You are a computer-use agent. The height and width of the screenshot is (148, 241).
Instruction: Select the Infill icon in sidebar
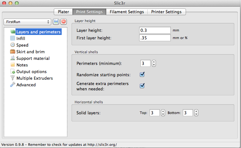point(13,38)
